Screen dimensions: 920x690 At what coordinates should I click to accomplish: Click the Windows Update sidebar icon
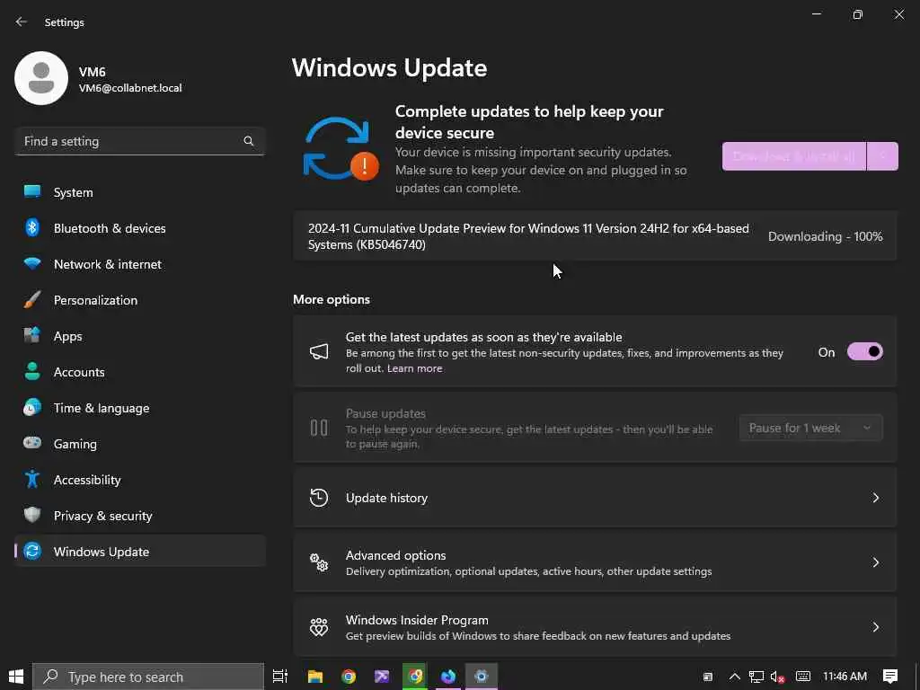(32, 551)
